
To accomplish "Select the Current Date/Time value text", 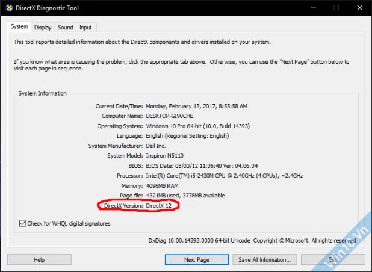I will click(x=196, y=107).
